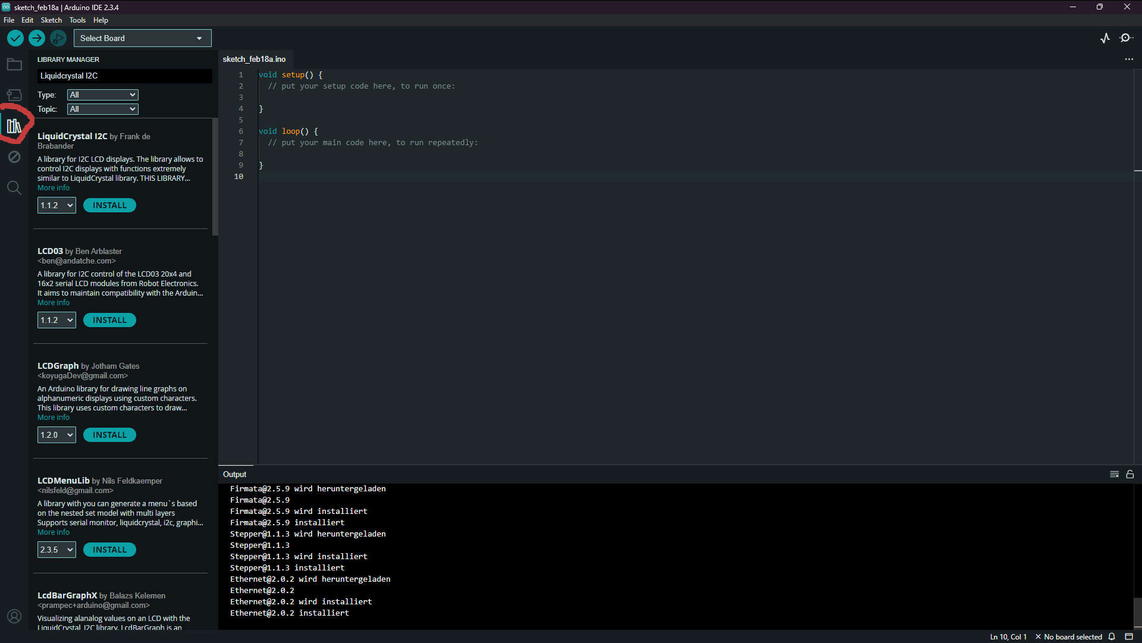
Task: Select the sketch_feb18a.ino tab
Action: click(254, 59)
